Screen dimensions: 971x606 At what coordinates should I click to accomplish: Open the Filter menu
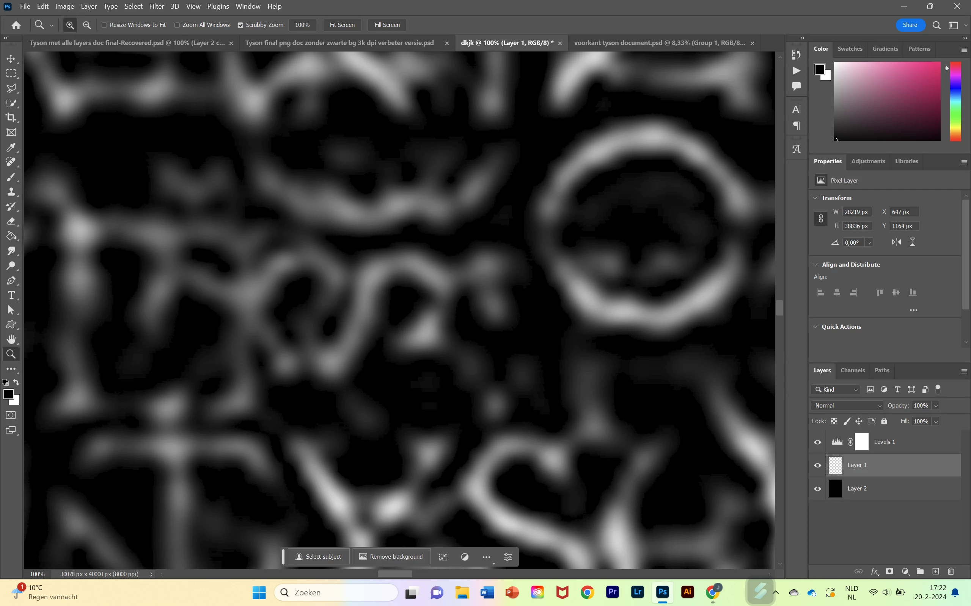tap(156, 6)
